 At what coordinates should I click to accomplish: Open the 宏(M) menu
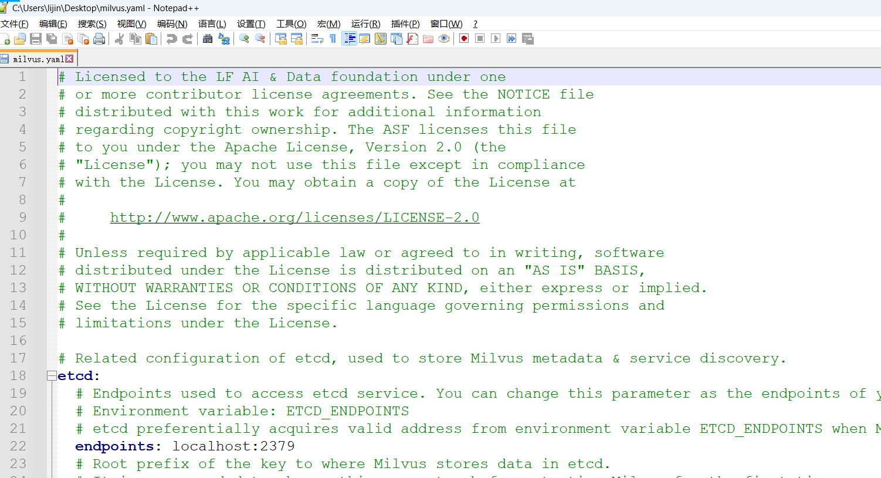point(328,24)
